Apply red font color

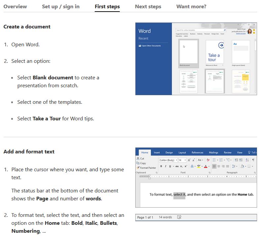(x=206, y=166)
